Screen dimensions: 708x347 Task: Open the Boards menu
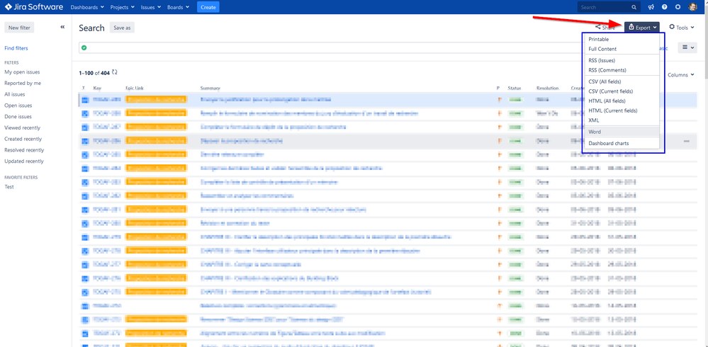tap(177, 7)
